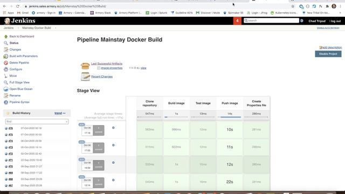Open Chad Tripod user link
This screenshot has height=194, width=345.
(x=317, y=21)
